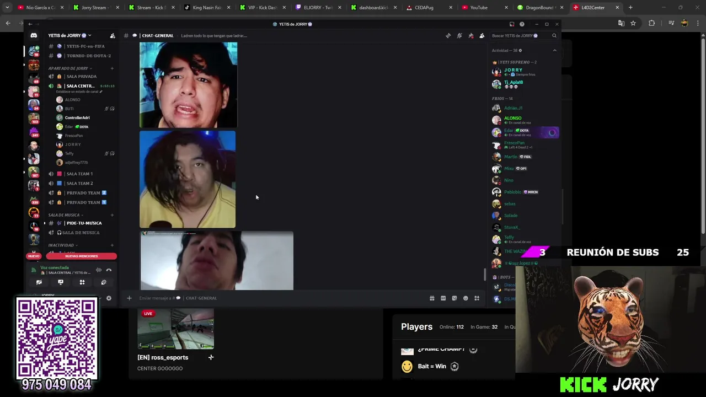Start screen share from voice panel

point(61,282)
